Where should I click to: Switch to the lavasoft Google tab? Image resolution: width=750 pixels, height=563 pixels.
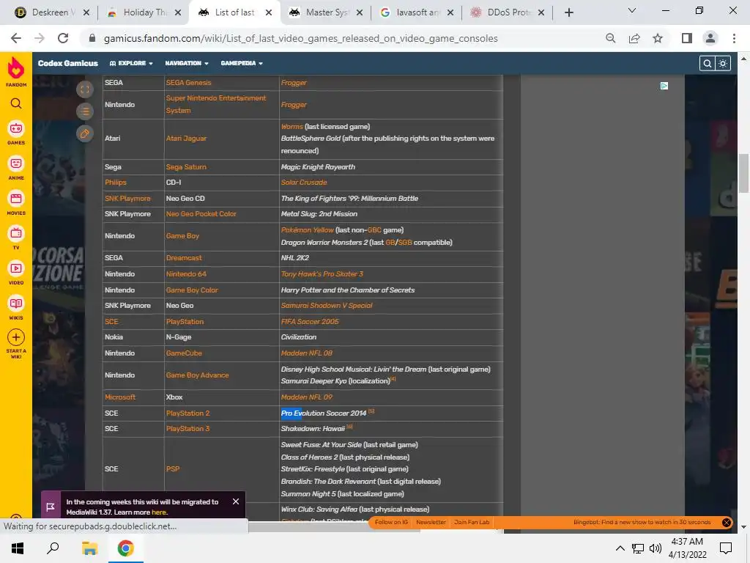pyautogui.click(x=417, y=12)
